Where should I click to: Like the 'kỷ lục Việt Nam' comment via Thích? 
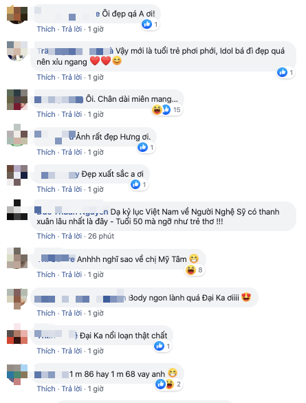coord(46,236)
